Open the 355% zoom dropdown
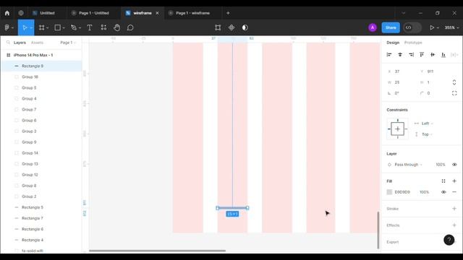The width and height of the screenshot is (463, 260). point(452,27)
